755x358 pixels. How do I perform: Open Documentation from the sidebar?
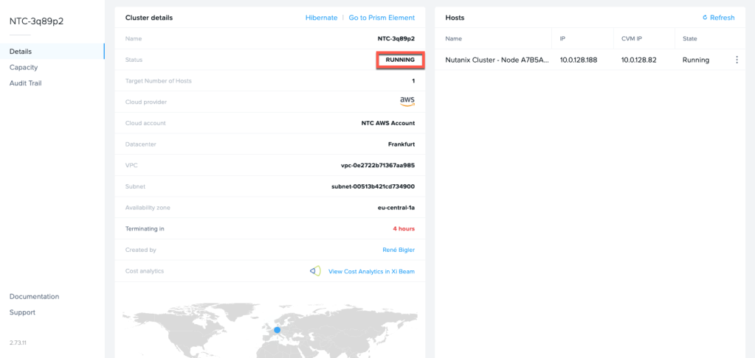tap(34, 296)
